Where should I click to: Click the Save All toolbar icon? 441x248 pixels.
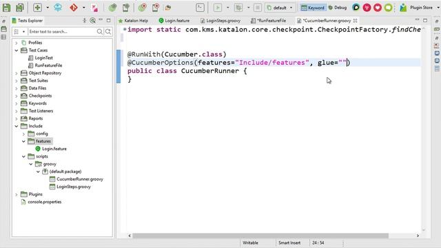[x=20, y=8]
